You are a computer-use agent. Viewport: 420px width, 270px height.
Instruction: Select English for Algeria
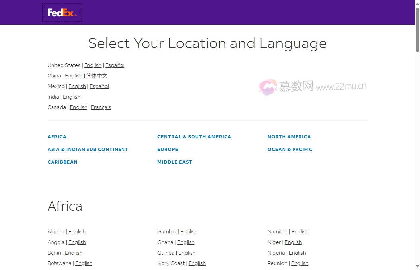point(77,232)
